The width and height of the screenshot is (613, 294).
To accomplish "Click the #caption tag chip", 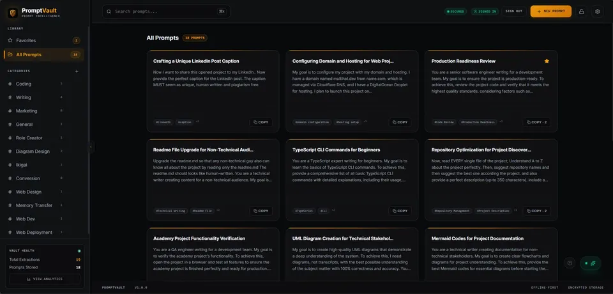I will click(x=185, y=122).
